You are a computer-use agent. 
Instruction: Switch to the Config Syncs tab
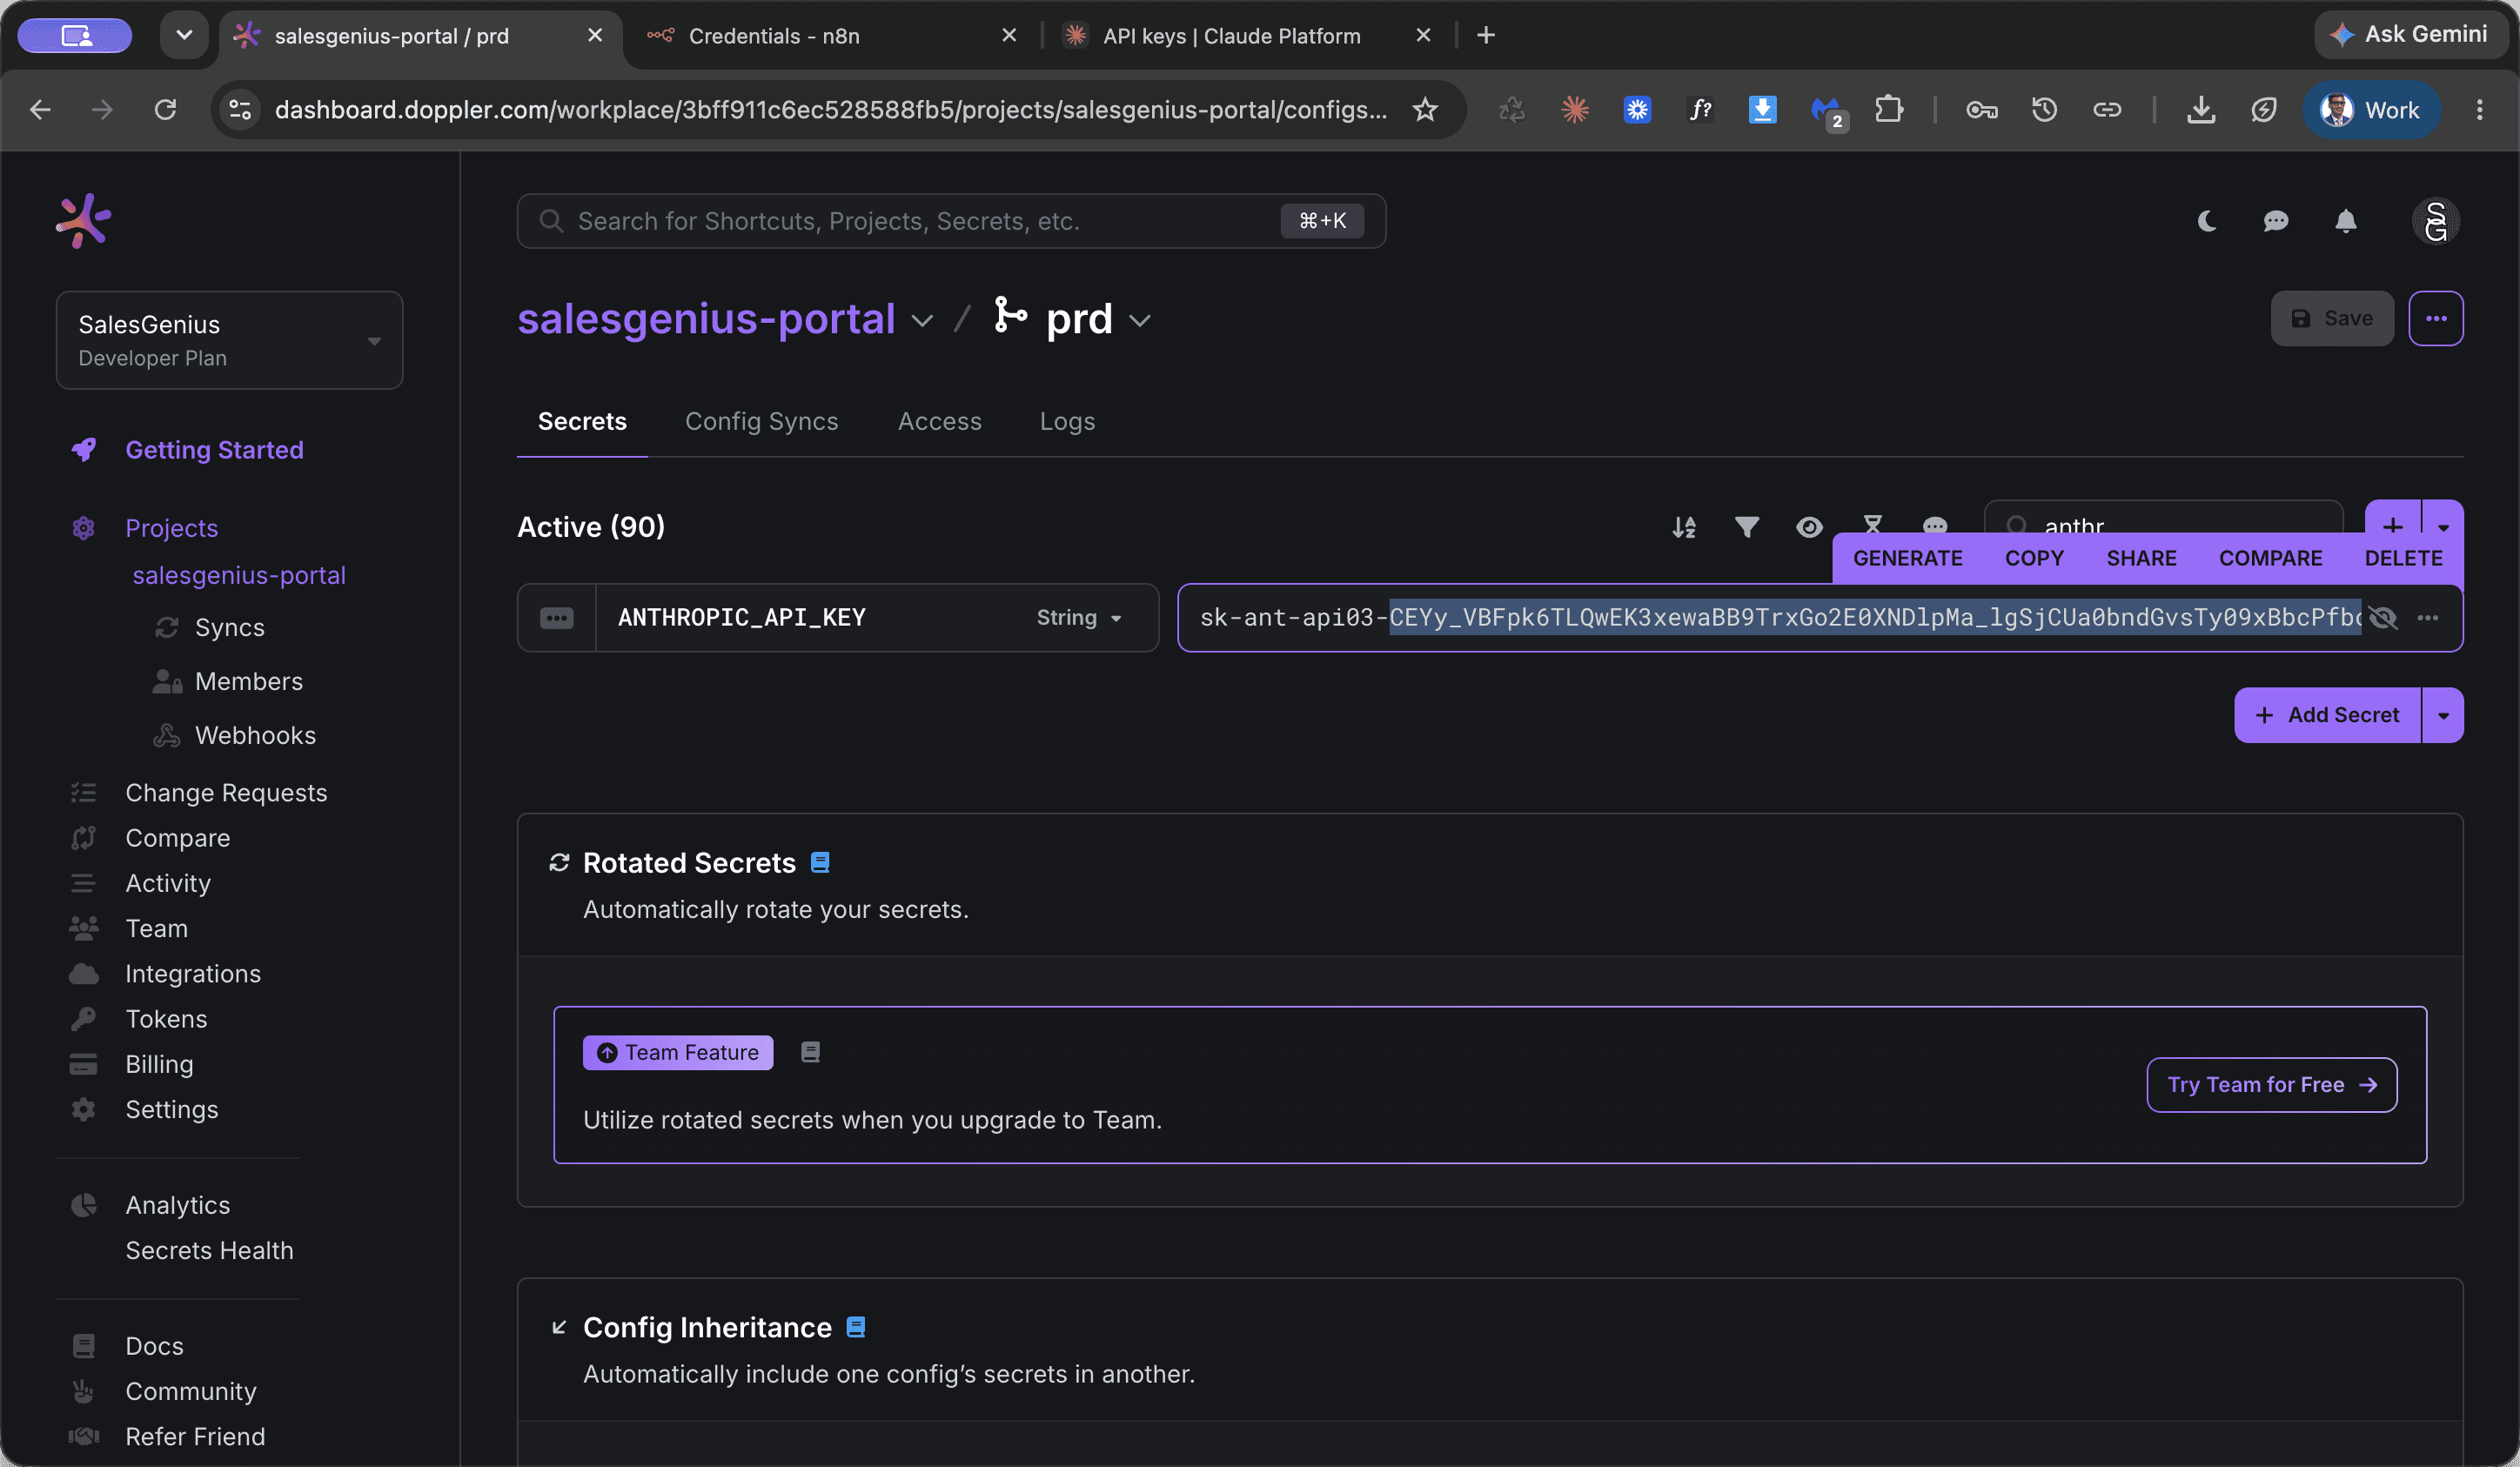click(x=761, y=421)
